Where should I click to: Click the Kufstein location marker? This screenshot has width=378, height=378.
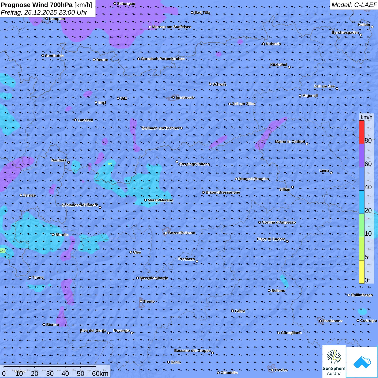tap(264, 44)
